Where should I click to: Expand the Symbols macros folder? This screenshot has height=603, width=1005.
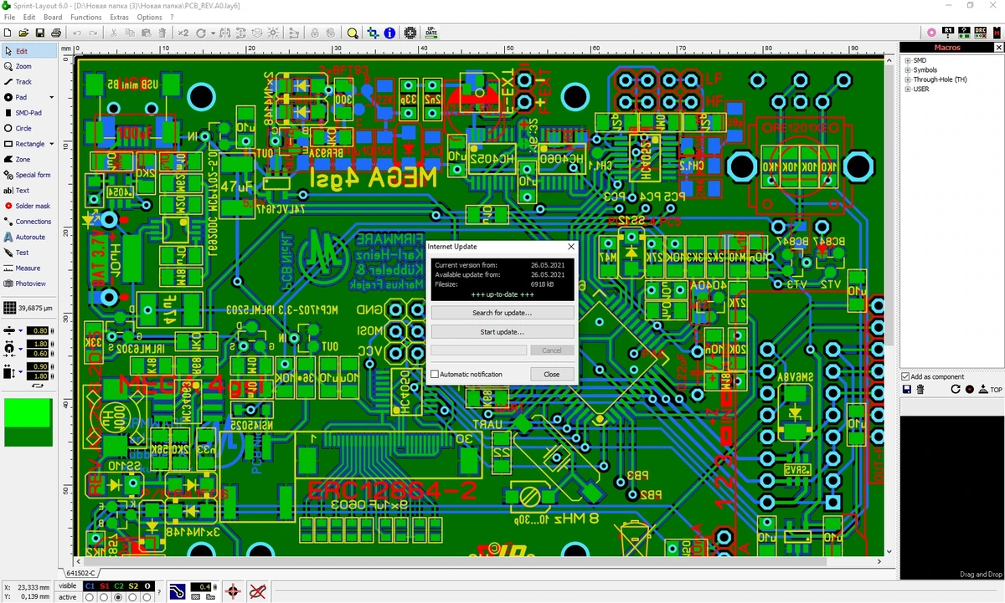908,70
